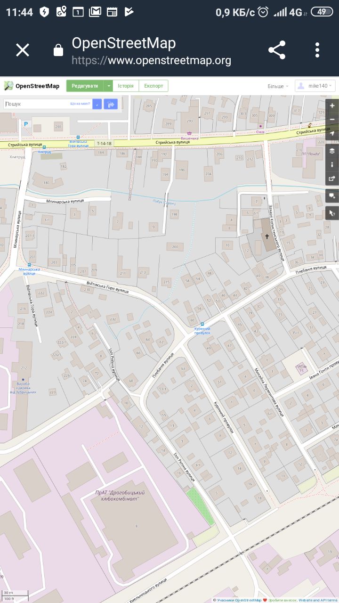This screenshot has width=339, height=603.
Task: Open the Експорт tab
Action: click(x=153, y=86)
